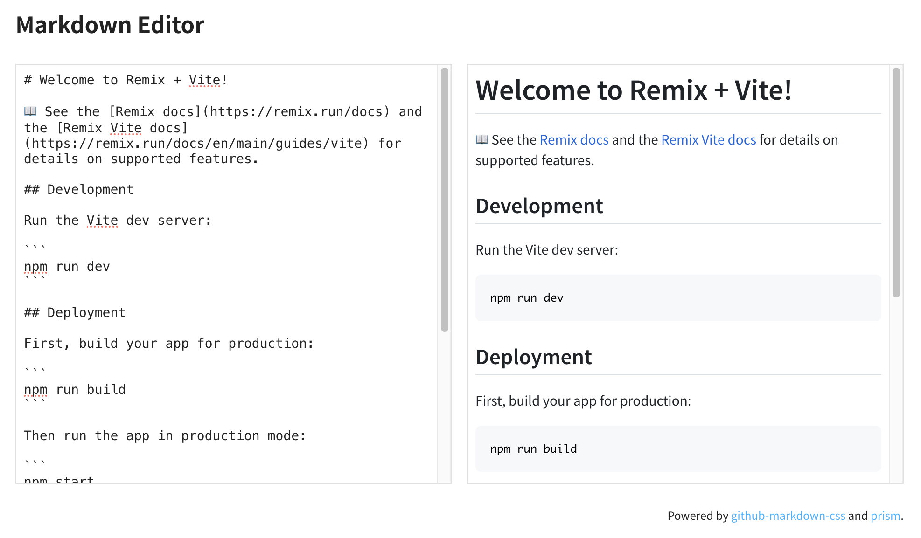The height and width of the screenshot is (538, 921).
Task: Click 'npm run dev' text in editor
Action: (67, 267)
